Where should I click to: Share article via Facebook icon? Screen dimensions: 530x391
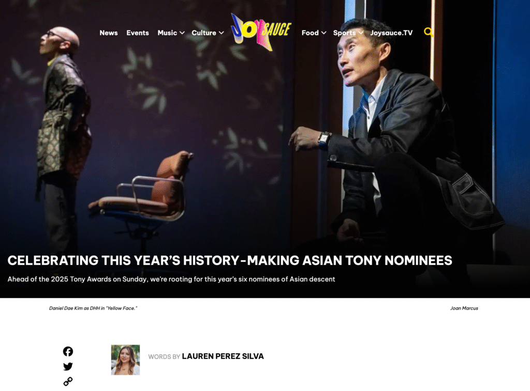click(68, 352)
